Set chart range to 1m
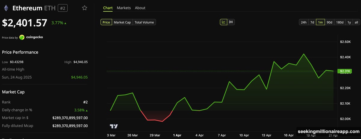361x139 pixels. [320, 22]
